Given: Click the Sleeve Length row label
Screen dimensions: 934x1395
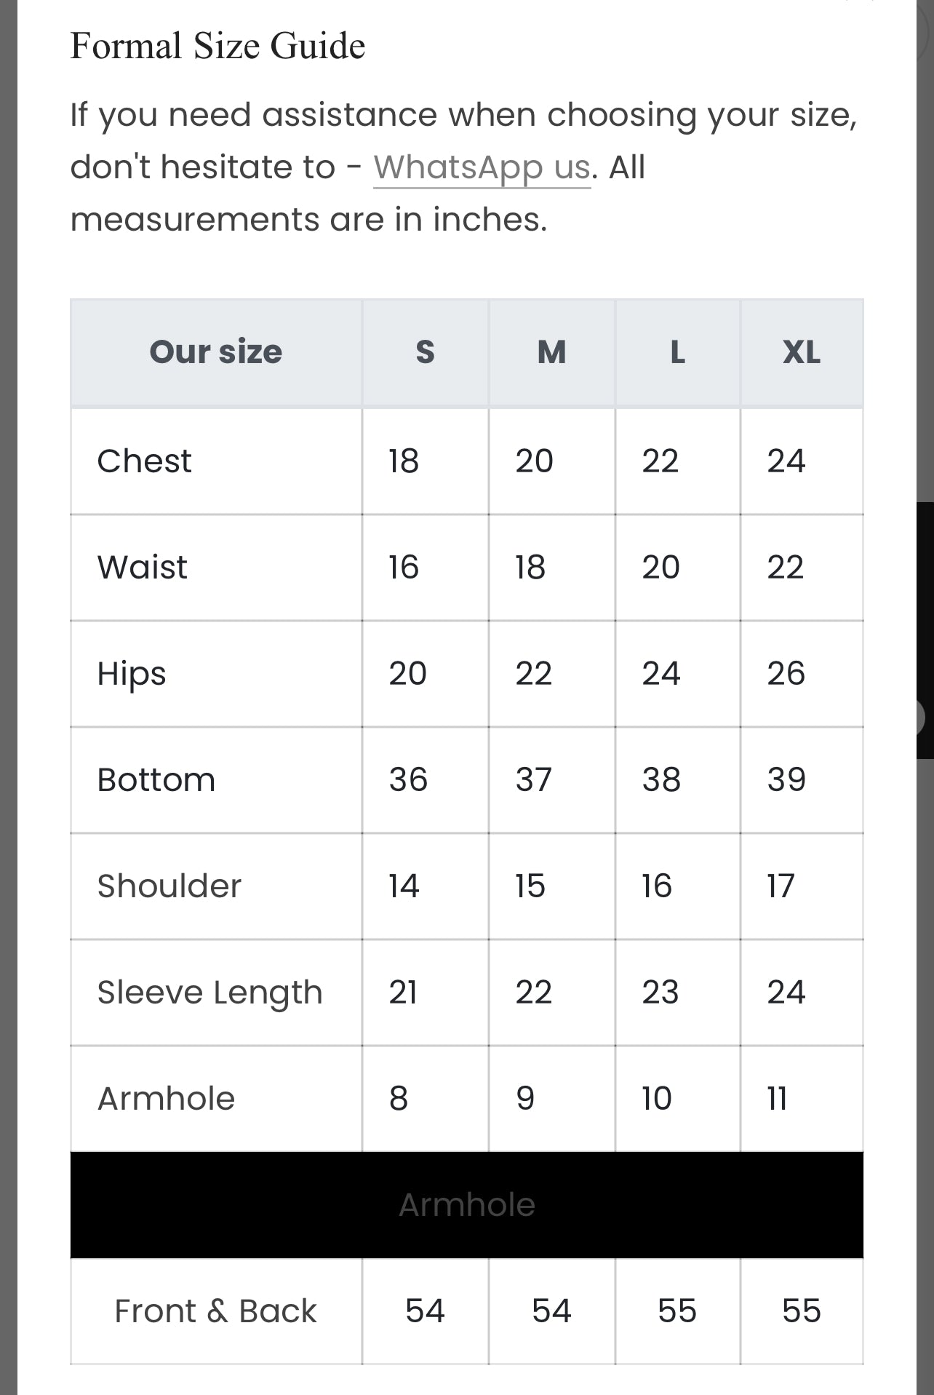Looking at the screenshot, I should pos(210,992).
